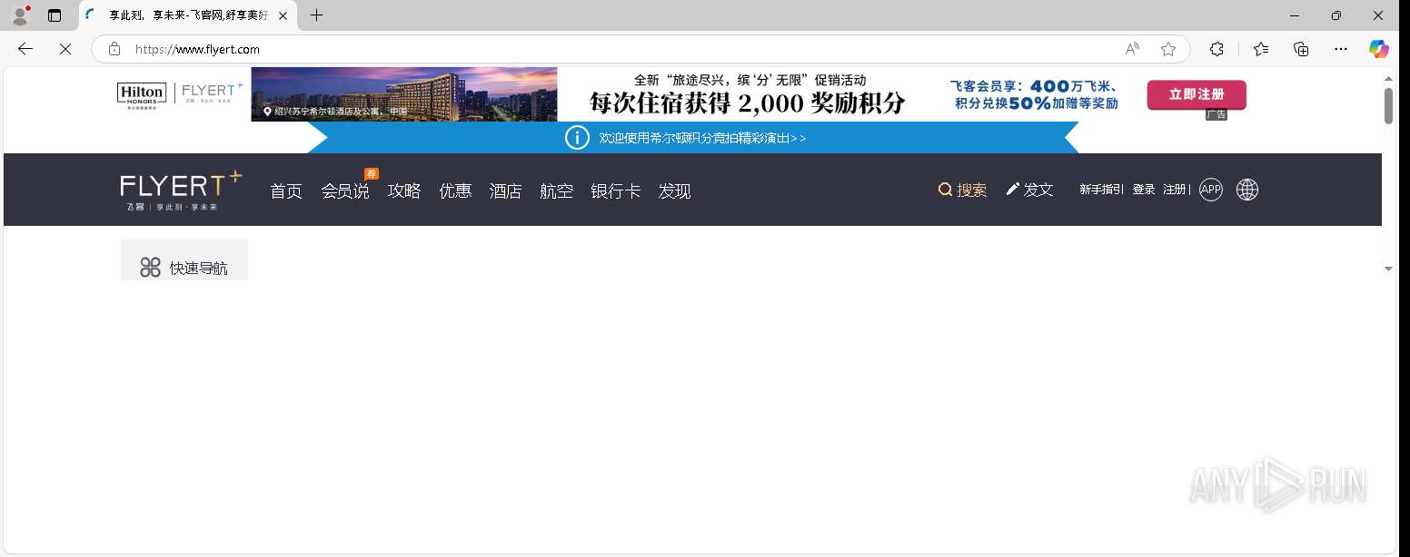Click the Flyert site logo
Screen dimensions: 1410x557
pyautogui.click(x=181, y=190)
